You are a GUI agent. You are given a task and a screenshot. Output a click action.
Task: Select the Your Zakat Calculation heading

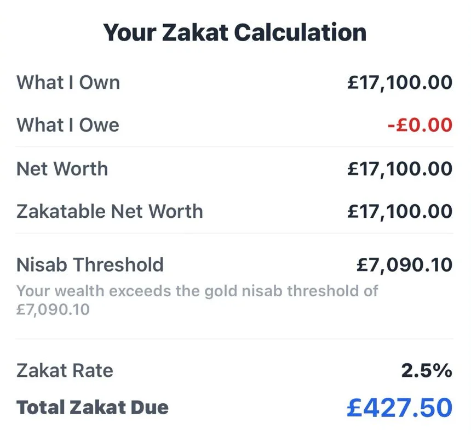[234, 32]
